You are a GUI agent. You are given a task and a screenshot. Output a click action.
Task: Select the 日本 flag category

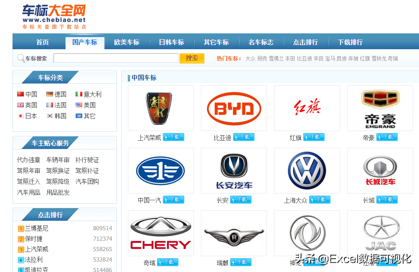click(x=27, y=116)
